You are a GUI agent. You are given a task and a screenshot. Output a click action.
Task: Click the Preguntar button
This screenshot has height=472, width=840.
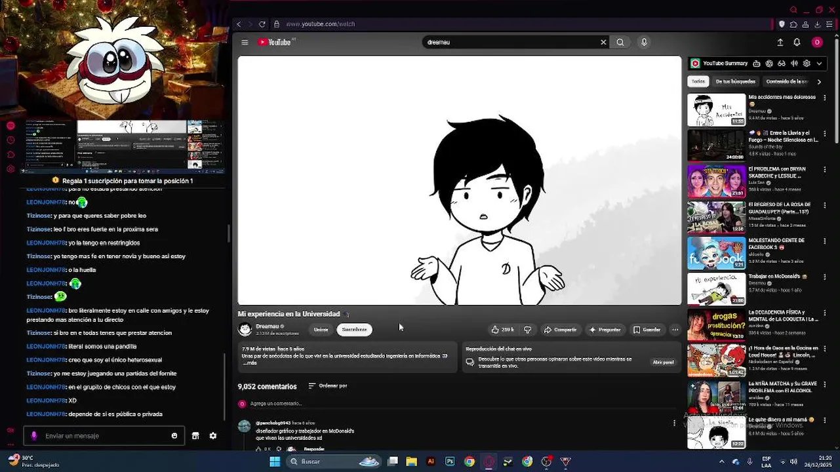[x=605, y=330]
